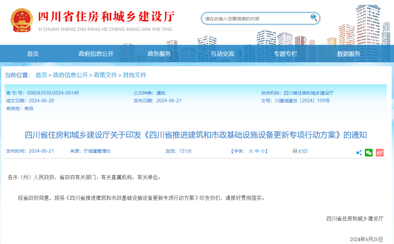Open the 专题专栏 menu
394x244 pixels.
click(x=286, y=53)
